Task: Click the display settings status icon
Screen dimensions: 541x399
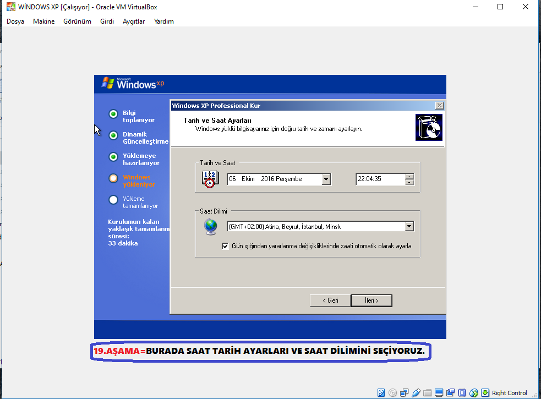Action: 439,393
